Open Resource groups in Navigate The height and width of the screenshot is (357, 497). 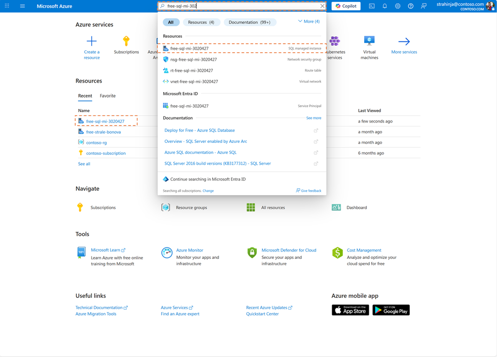[x=192, y=208]
